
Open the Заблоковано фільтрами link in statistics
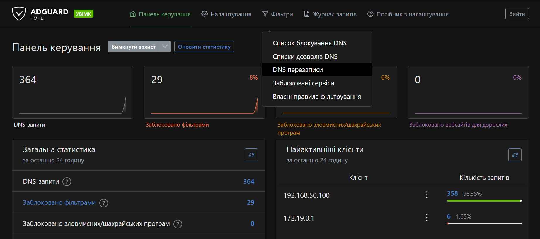coord(59,203)
